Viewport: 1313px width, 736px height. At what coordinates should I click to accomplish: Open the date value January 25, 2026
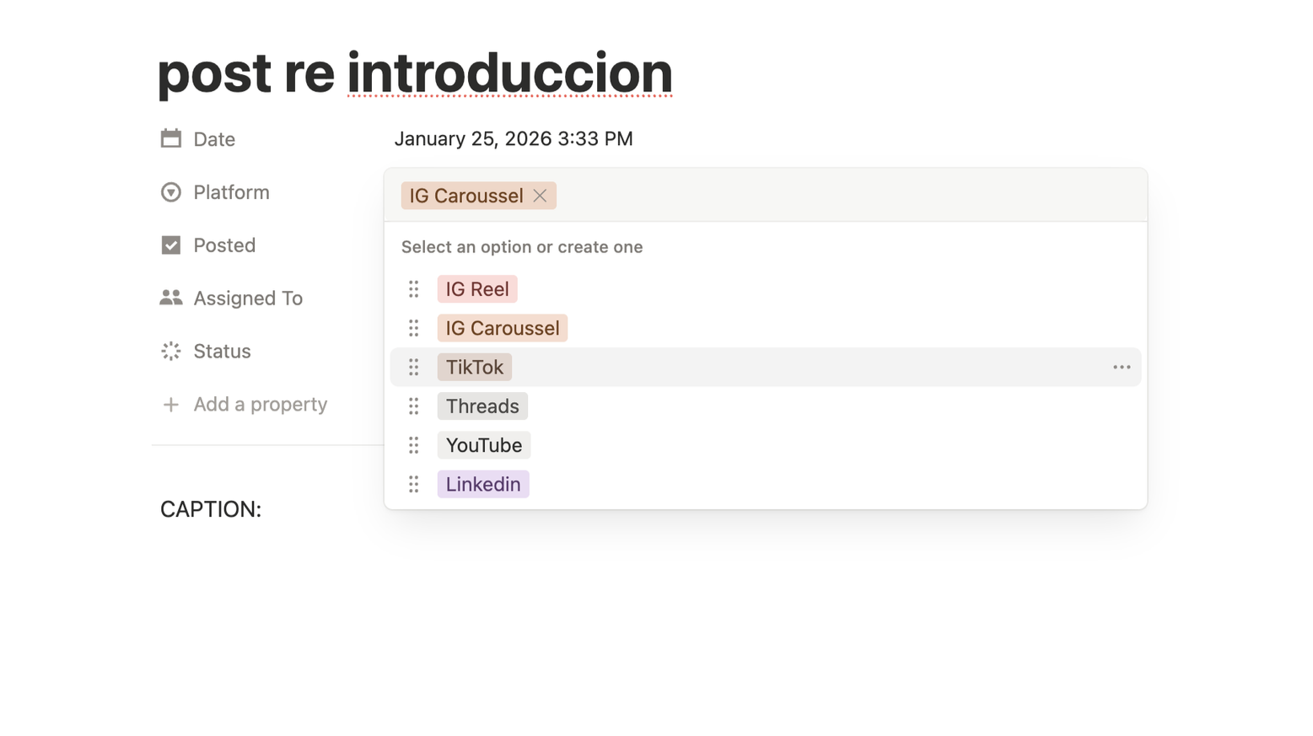coord(513,138)
